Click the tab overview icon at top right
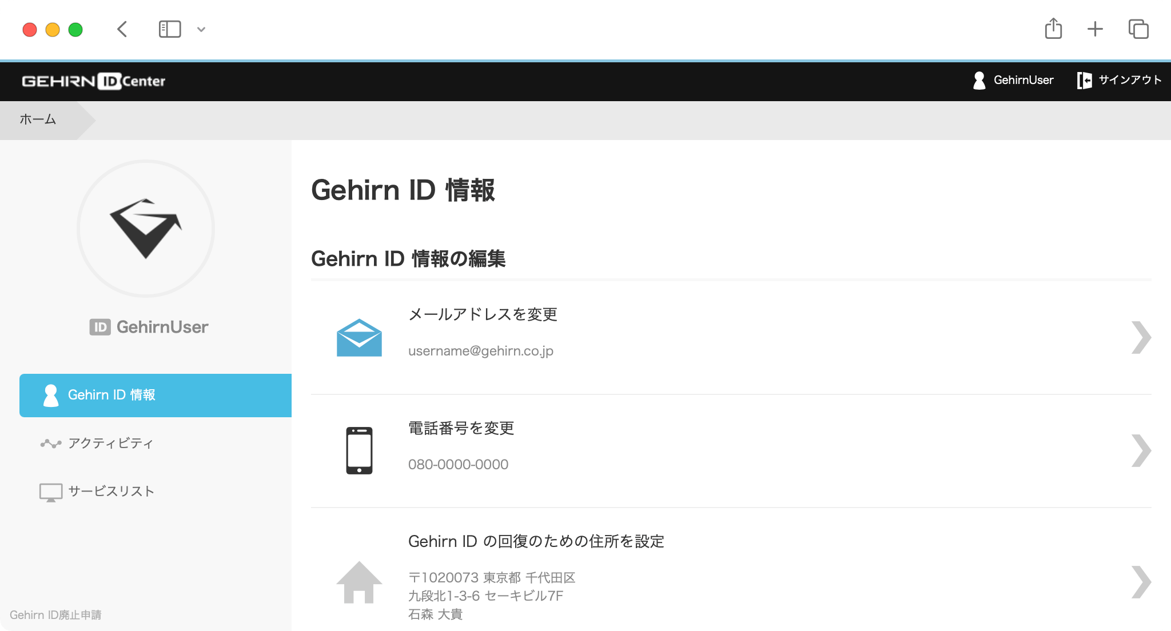Image resolution: width=1171 pixels, height=631 pixels. 1138,29
